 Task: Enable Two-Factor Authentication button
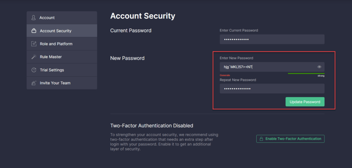[290, 139]
